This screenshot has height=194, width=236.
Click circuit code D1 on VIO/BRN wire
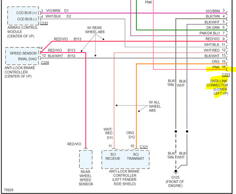(x=66, y=11)
